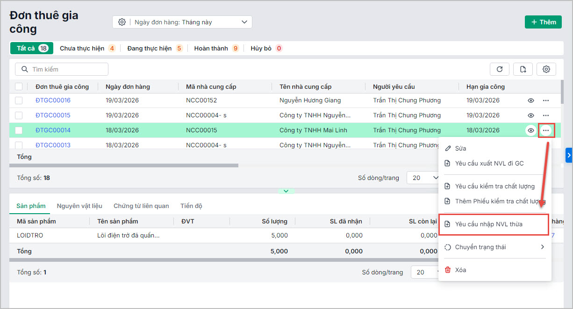
Task: Check the ĐTGC00013 row checkbox
Action: click(19, 145)
